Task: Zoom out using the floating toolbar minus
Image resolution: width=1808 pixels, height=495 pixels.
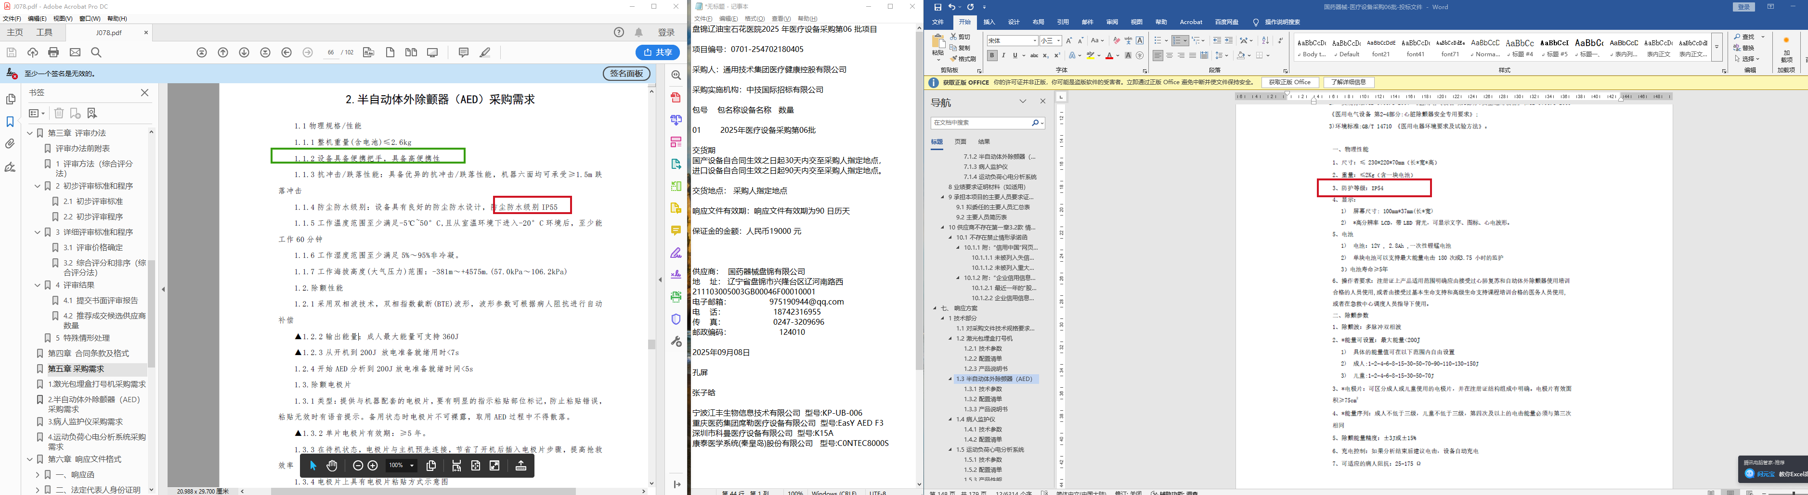Action: 358,466
